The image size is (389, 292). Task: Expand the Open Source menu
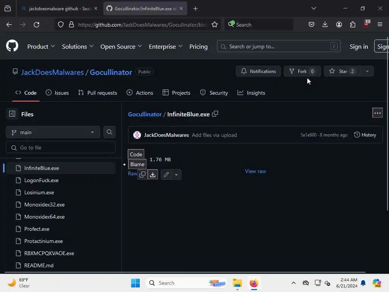point(121,46)
